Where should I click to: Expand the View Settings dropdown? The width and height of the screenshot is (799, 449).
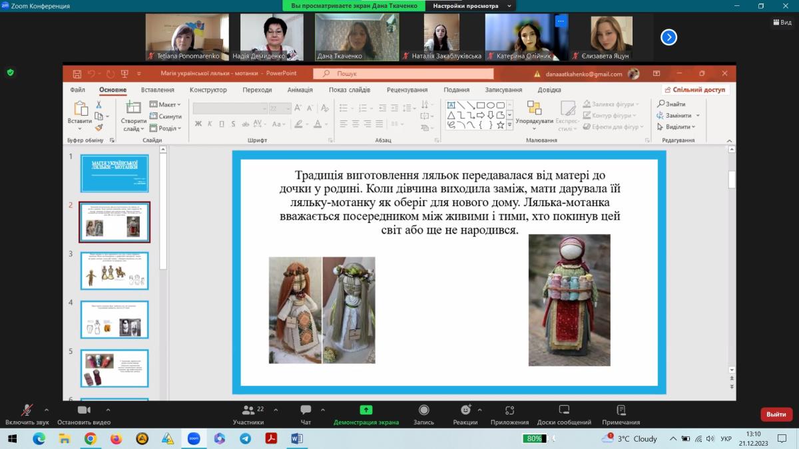click(471, 6)
